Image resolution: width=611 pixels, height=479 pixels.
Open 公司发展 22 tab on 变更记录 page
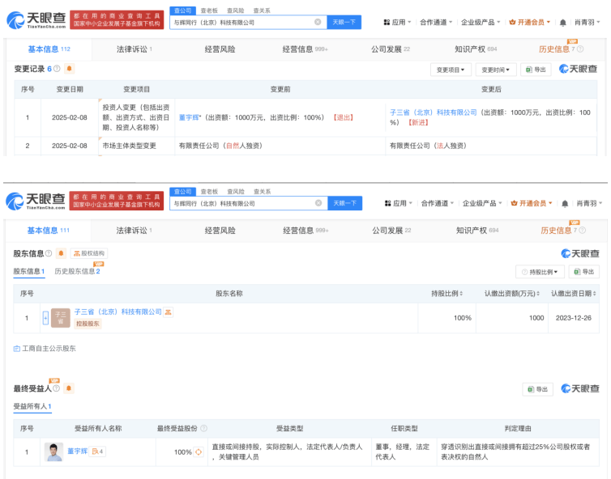pos(391,49)
